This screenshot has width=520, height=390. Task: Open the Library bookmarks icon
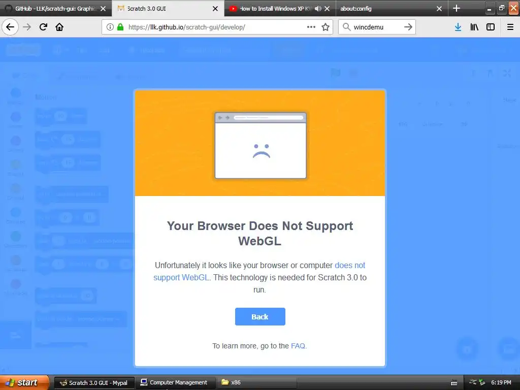click(474, 27)
